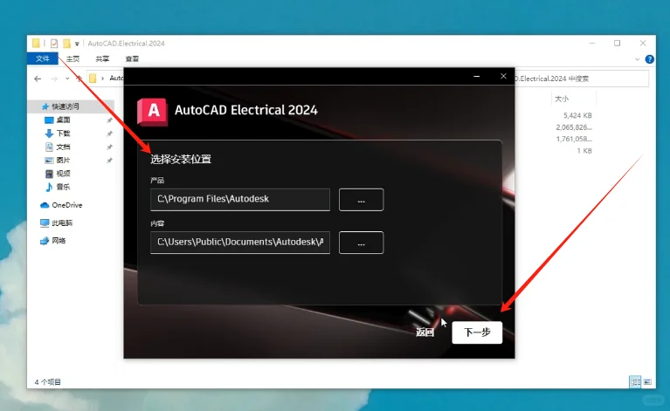Click the 大小 column header
This screenshot has height=411, width=670.
tap(562, 99)
